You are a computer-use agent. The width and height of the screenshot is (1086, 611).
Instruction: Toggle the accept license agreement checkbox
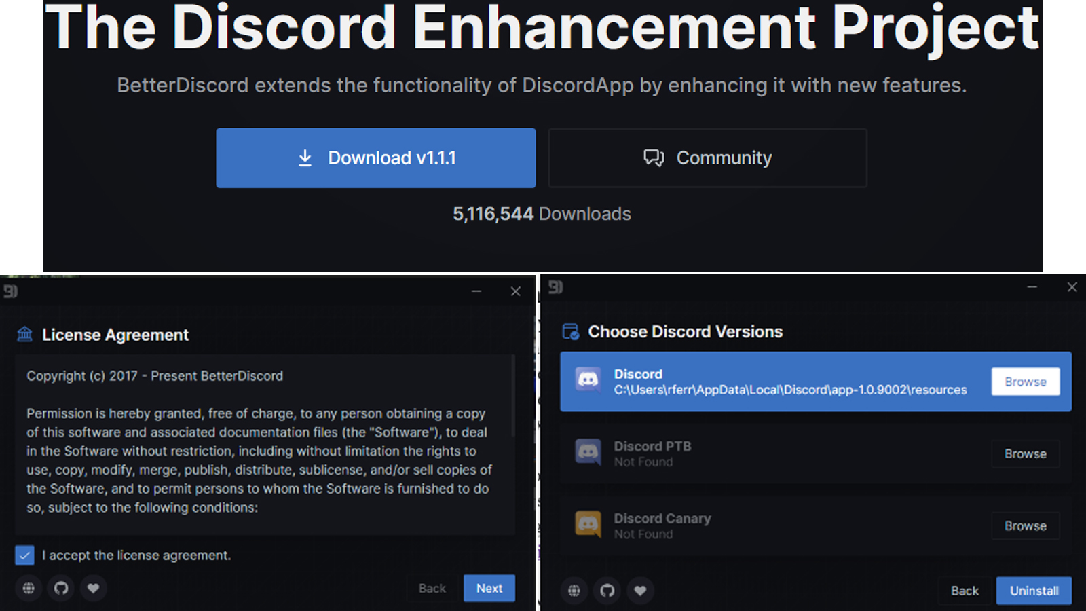(24, 555)
